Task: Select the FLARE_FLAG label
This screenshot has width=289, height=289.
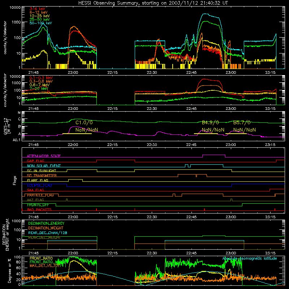Action: pos(38,180)
